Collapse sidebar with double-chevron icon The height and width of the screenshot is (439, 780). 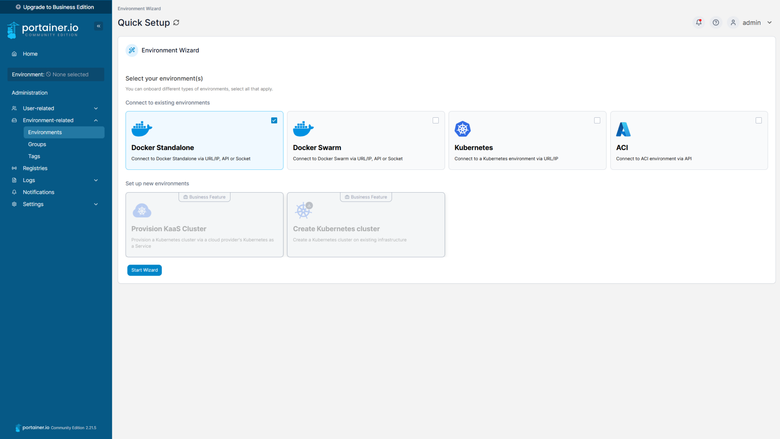[98, 26]
